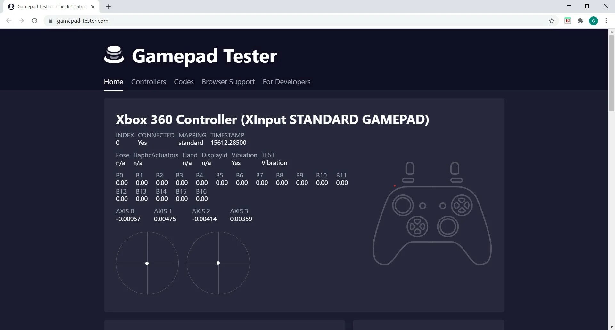
Task: Open the Extensions puzzle icon
Action: tap(580, 21)
